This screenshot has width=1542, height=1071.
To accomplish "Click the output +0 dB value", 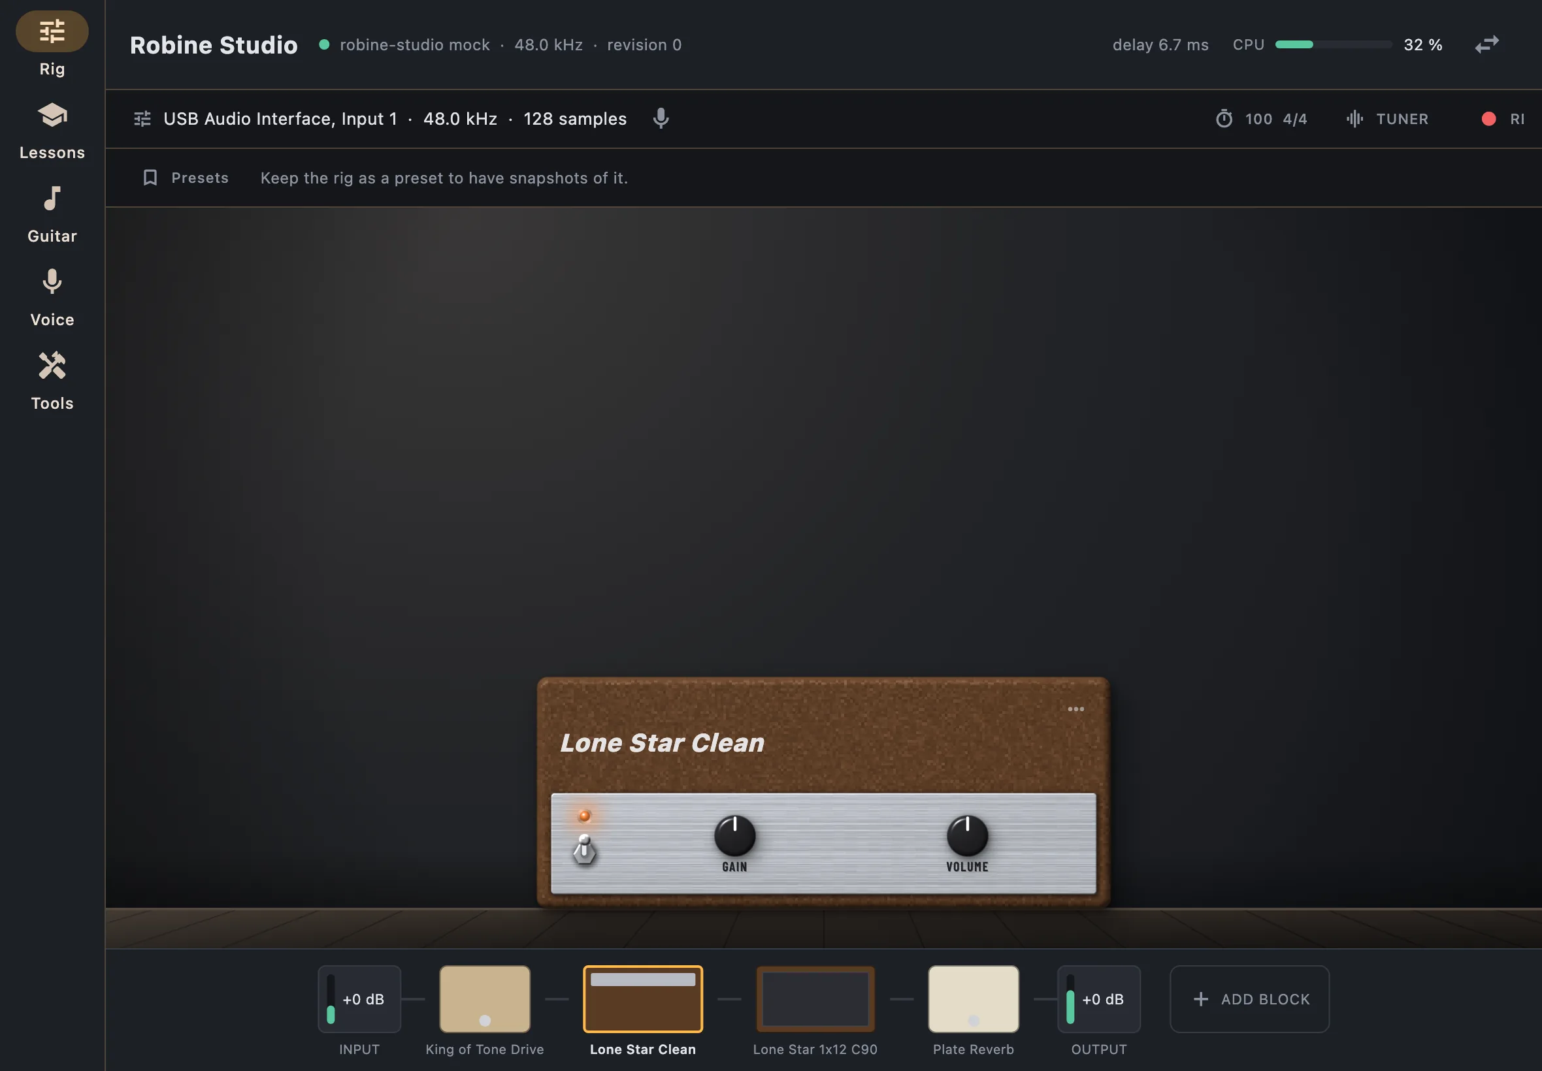I will (1102, 999).
